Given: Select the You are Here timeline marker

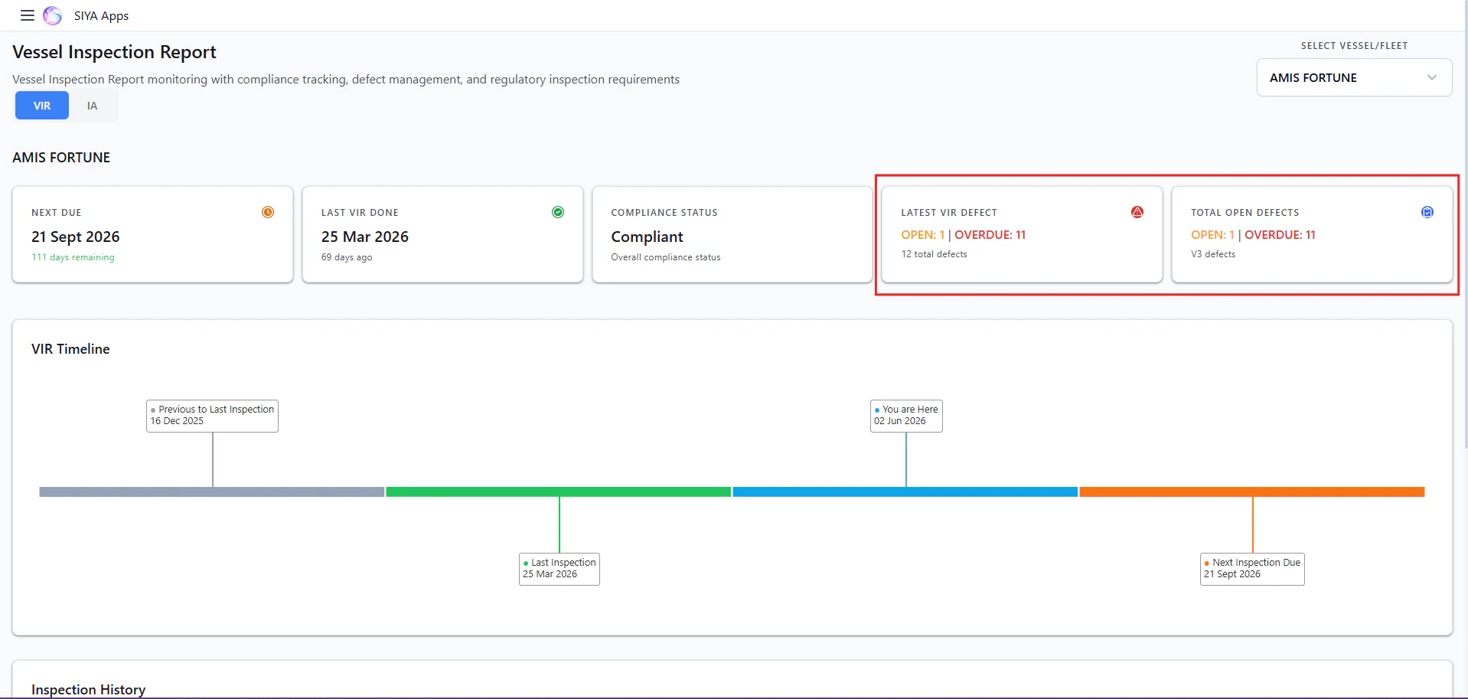Looking at the screenshot, I should [906, 416].
